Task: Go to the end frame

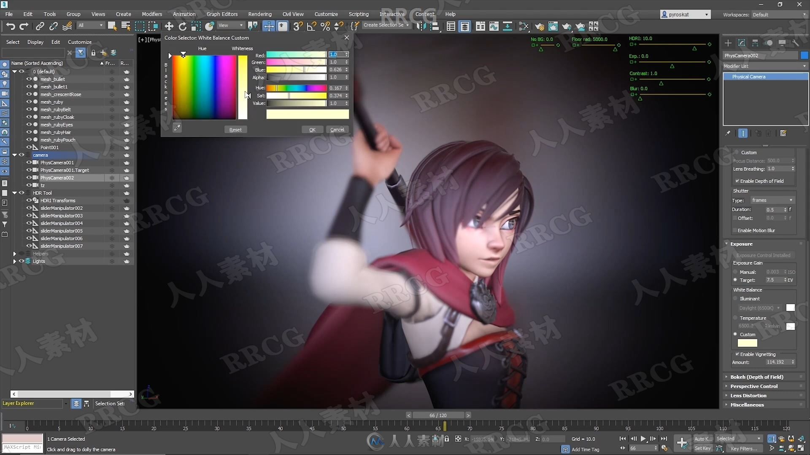Action: tap(664, 439)
